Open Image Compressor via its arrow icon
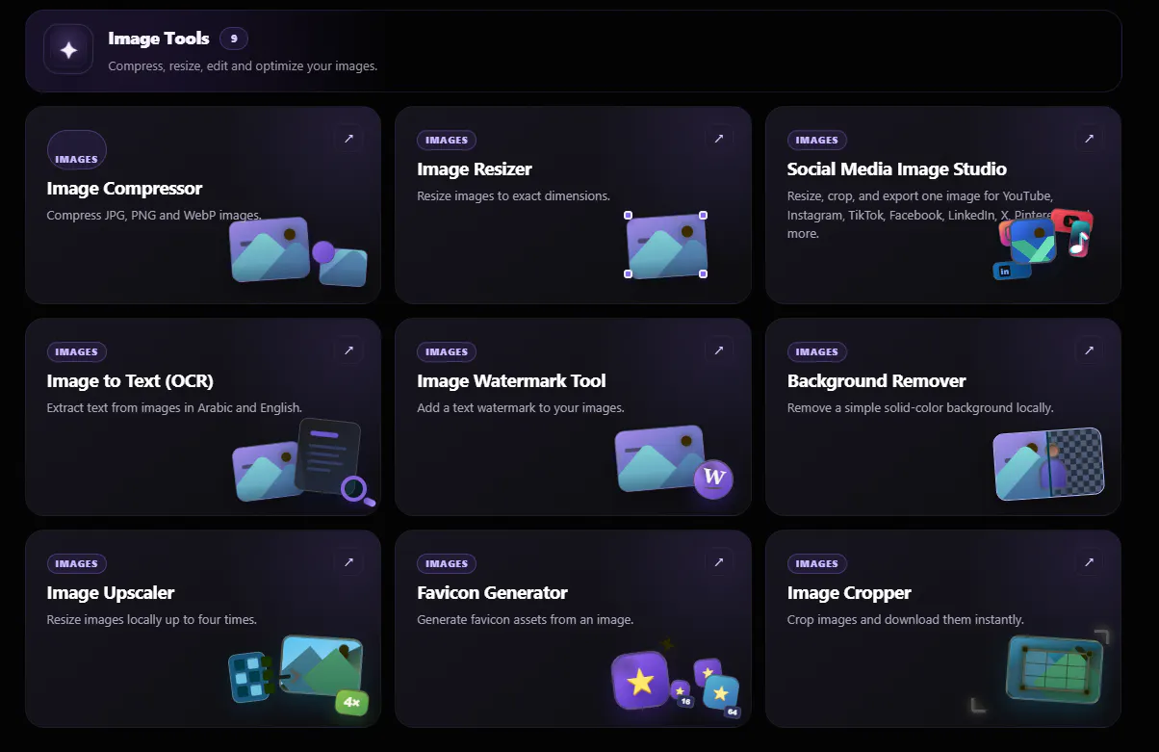1159x752 pixels. pyautogui.click(x=348, y=139)
